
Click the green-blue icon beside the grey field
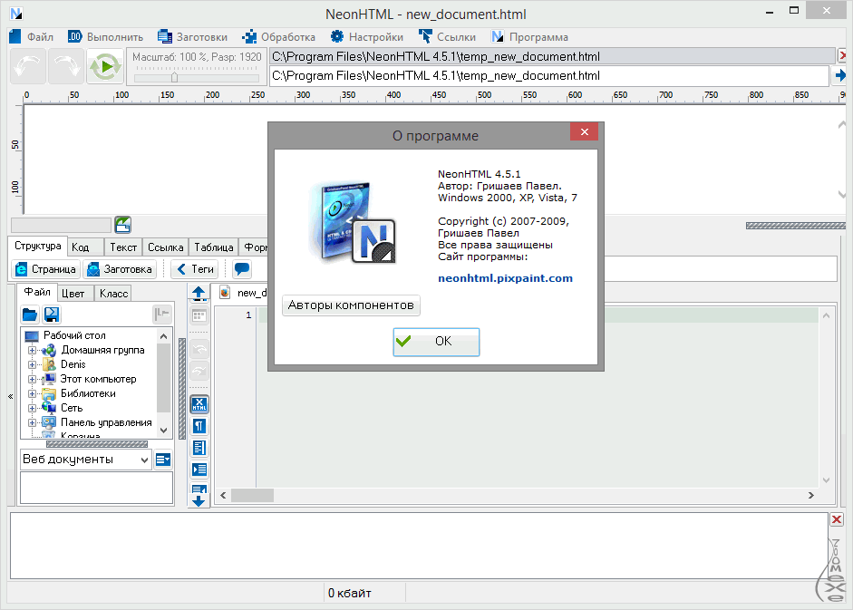(x=122, y=224)
